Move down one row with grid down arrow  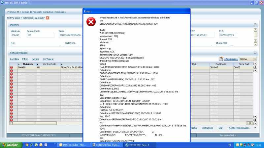255,117
